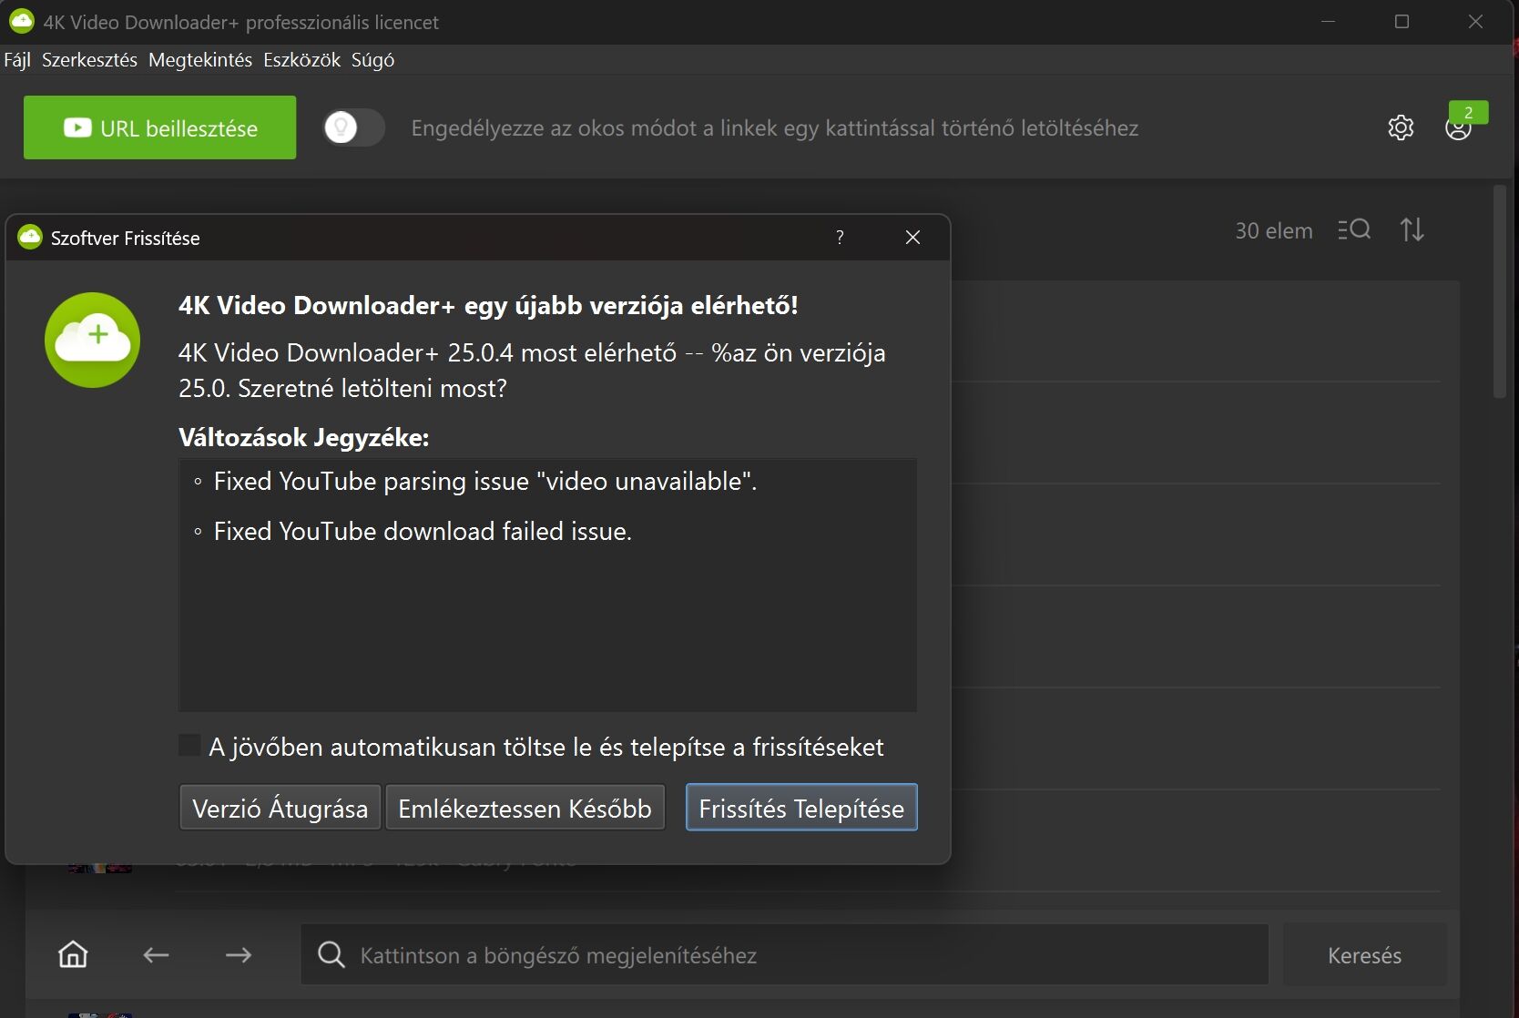This screenshot has height=1018, width=1519.
Task: Click 'Fixed YouTube download failed issue.' line
Action: point(423,531)
